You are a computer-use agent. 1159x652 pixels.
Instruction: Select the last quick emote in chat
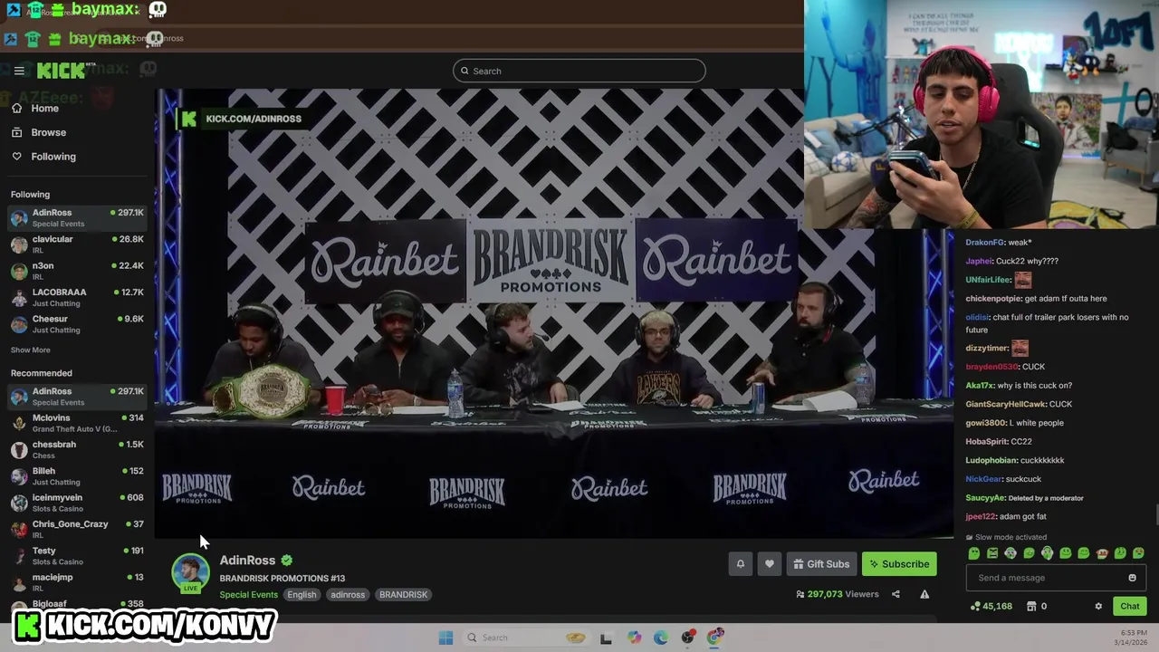tap(1138, 553)
